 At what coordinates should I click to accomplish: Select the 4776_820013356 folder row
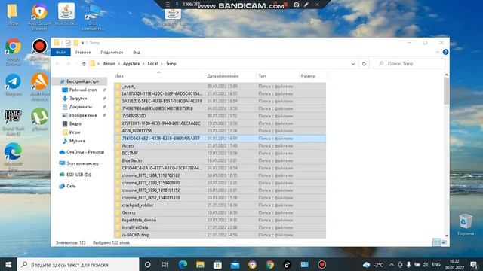(220, 131)
